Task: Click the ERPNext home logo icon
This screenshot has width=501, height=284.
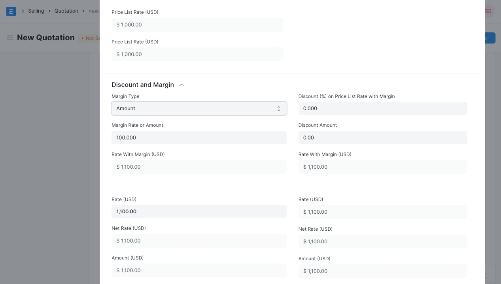Action: coord(11,11)
